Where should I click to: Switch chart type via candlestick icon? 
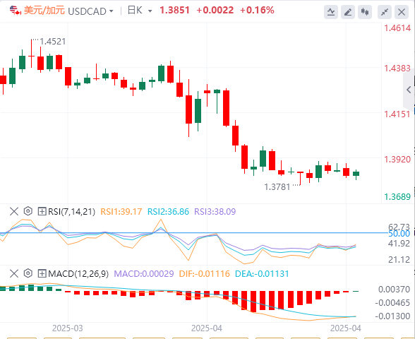(365, 12)
